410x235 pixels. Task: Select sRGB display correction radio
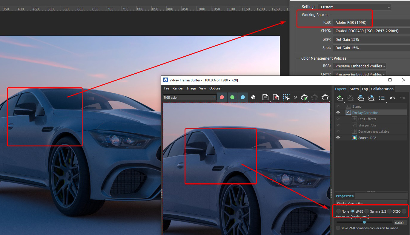tap(353, 211)
